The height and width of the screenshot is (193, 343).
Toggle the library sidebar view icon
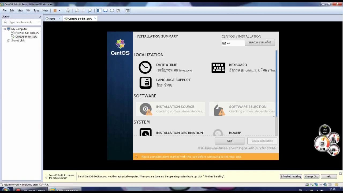pos(99,10)
